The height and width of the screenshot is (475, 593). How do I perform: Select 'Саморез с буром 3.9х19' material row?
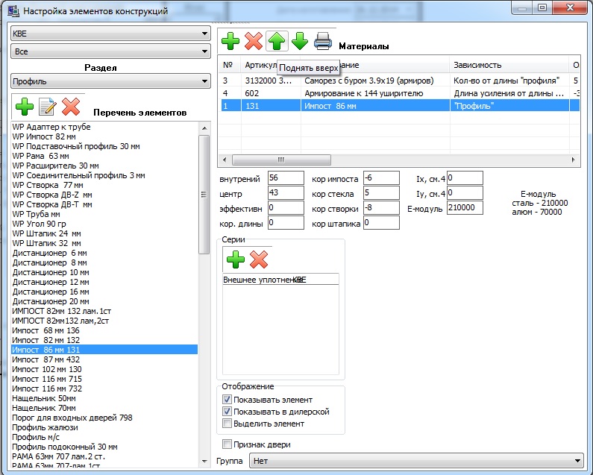pos(400,81)
